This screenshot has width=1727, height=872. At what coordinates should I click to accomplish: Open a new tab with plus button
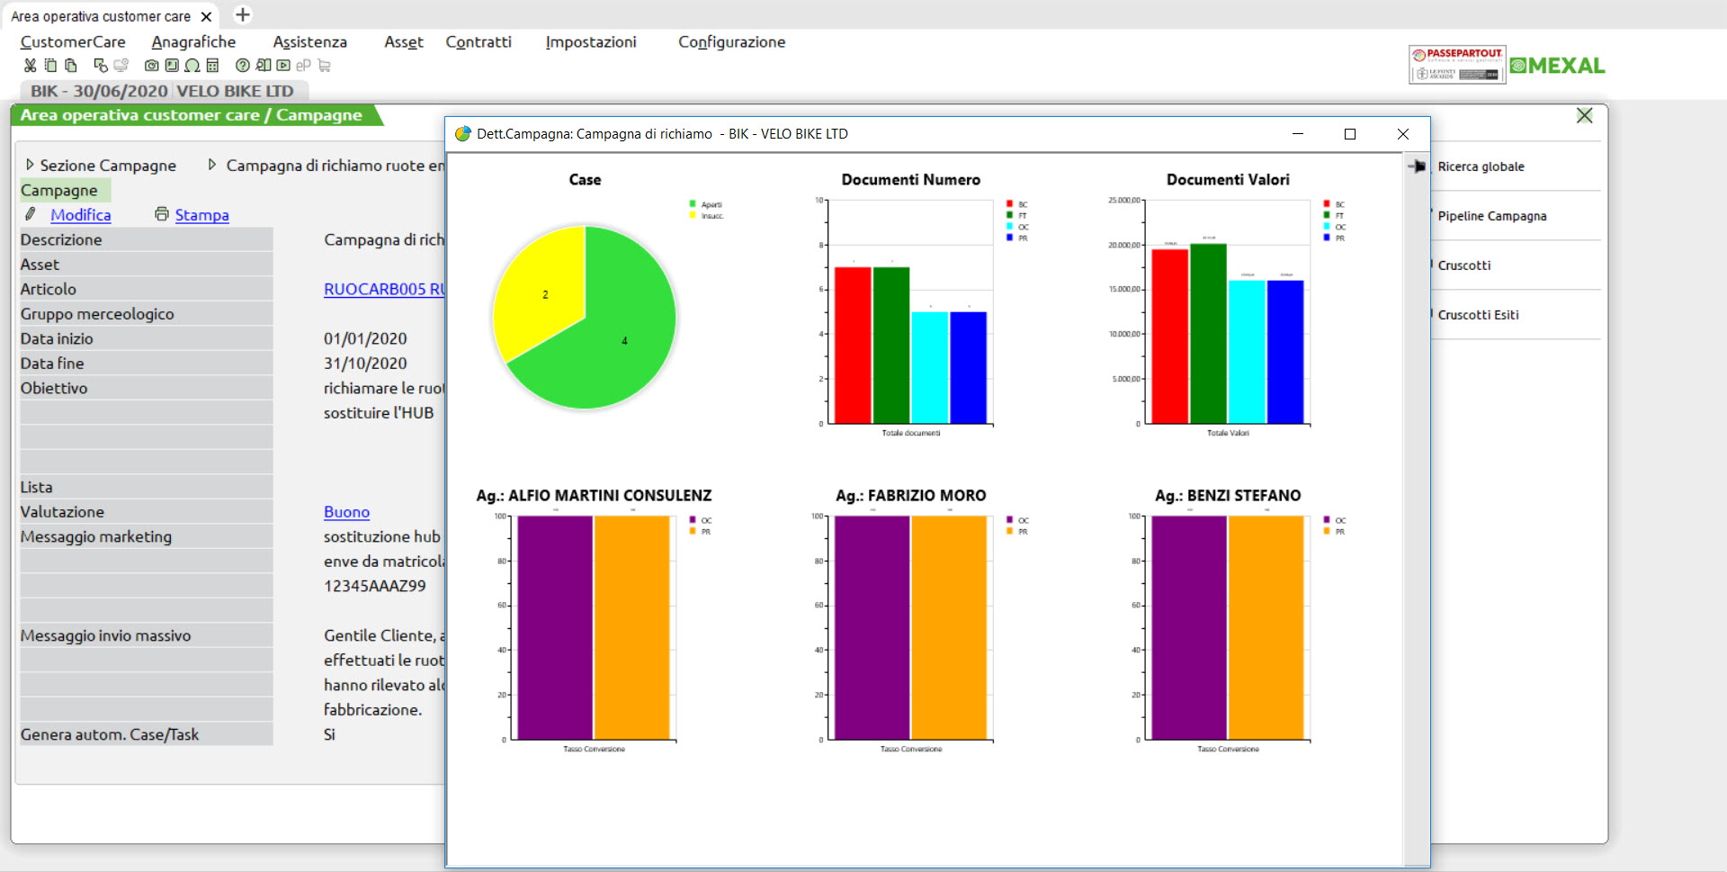coord(243,15)
